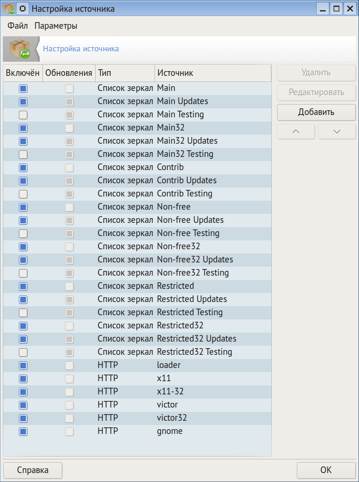Click the Включён column header
The width and height of the screenshot is (359, 482).
click(23, 73)
